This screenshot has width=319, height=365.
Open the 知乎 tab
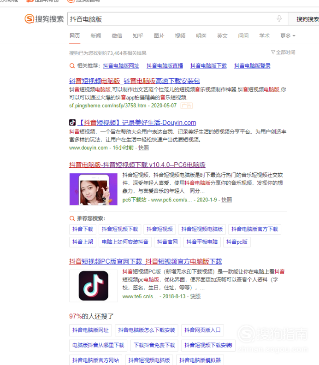pos(138,36)
